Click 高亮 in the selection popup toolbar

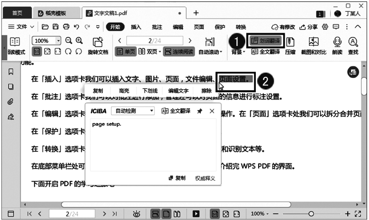pos(124,91)
